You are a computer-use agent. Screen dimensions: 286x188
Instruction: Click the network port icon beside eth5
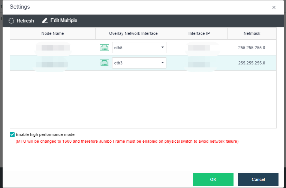[104, 48]
